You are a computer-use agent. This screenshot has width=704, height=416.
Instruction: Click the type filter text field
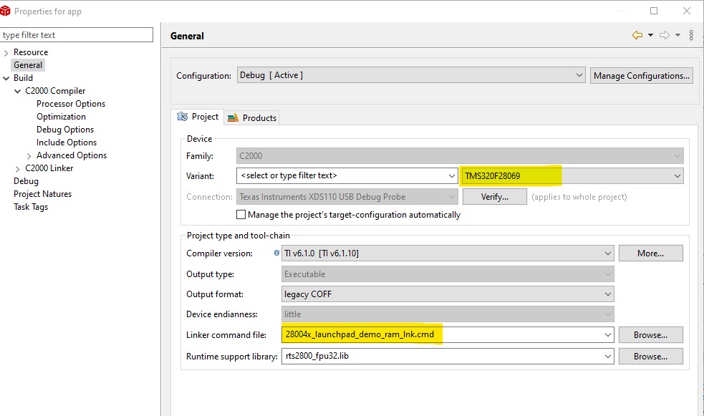click(x=77, y=35)
